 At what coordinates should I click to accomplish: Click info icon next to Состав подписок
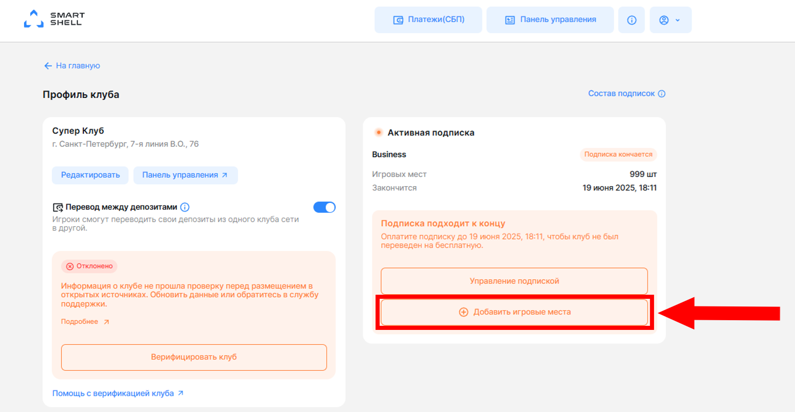(x=662, y=94)
